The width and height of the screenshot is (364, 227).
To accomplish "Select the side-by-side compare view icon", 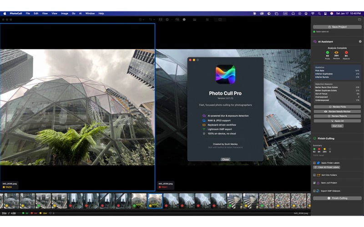I will (x=220, y=20).
